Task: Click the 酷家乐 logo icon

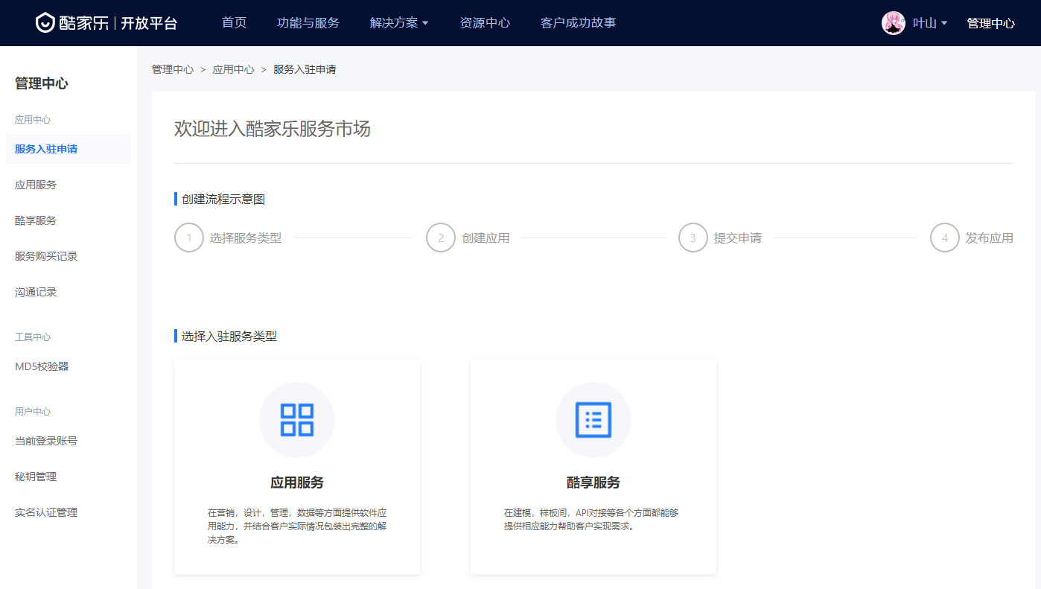Action: click(46, 23)
